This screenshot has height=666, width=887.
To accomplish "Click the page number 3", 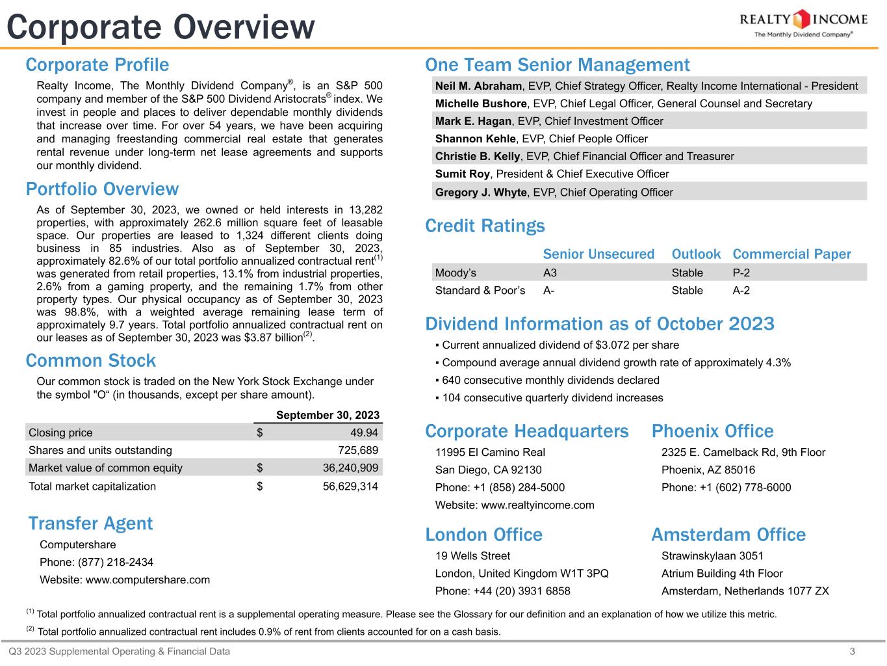I will pos(853,652).
